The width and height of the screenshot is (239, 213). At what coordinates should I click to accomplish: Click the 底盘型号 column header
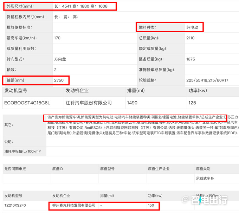[x=107, y=169]
